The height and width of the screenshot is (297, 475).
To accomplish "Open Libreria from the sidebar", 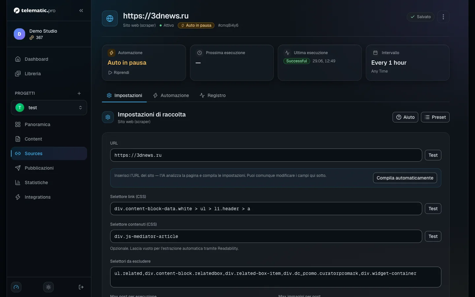I will click(49, 74).
